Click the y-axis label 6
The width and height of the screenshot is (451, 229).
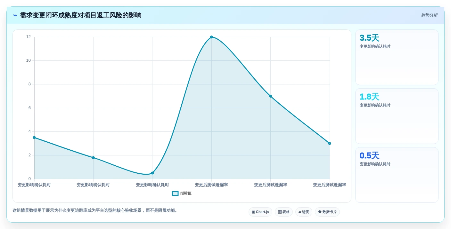click(29, 108)
